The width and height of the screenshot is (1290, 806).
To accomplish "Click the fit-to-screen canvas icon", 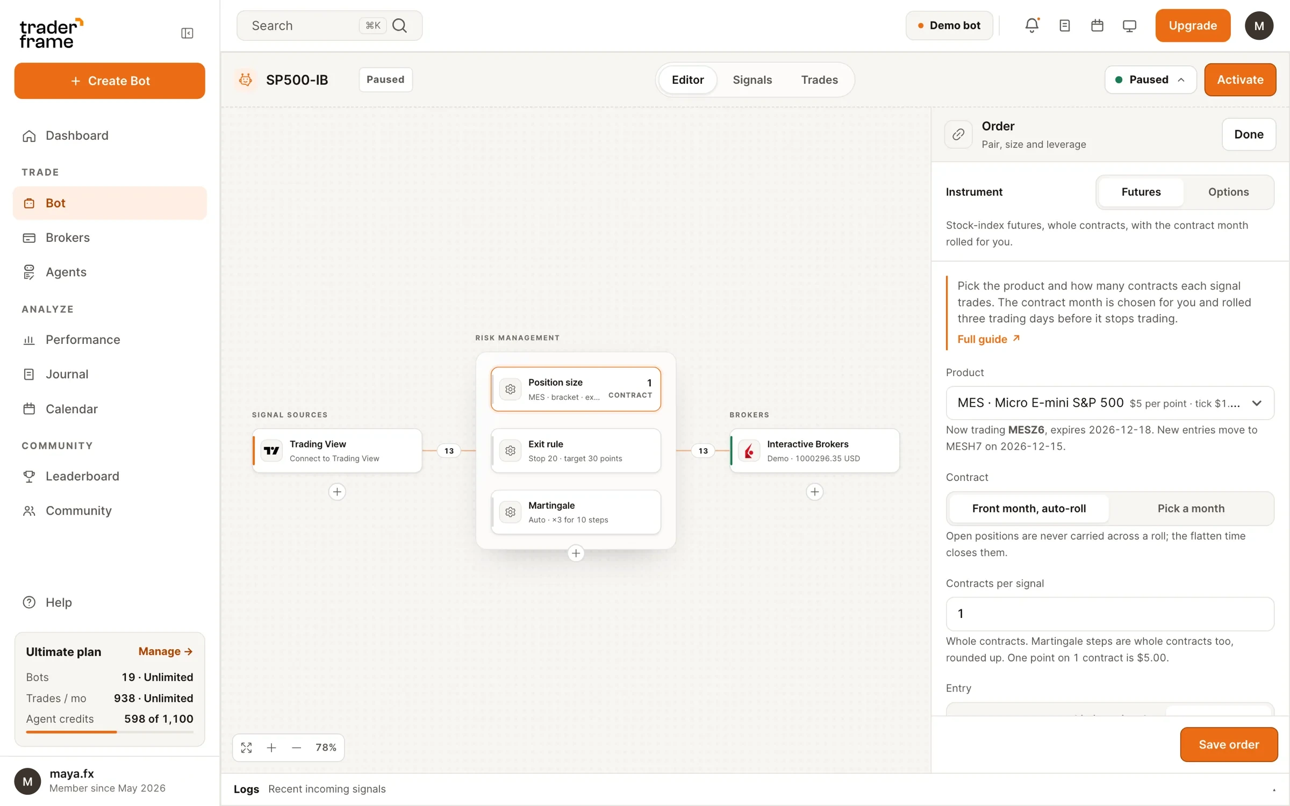I will pyautogui.click(x=246, y=747).
